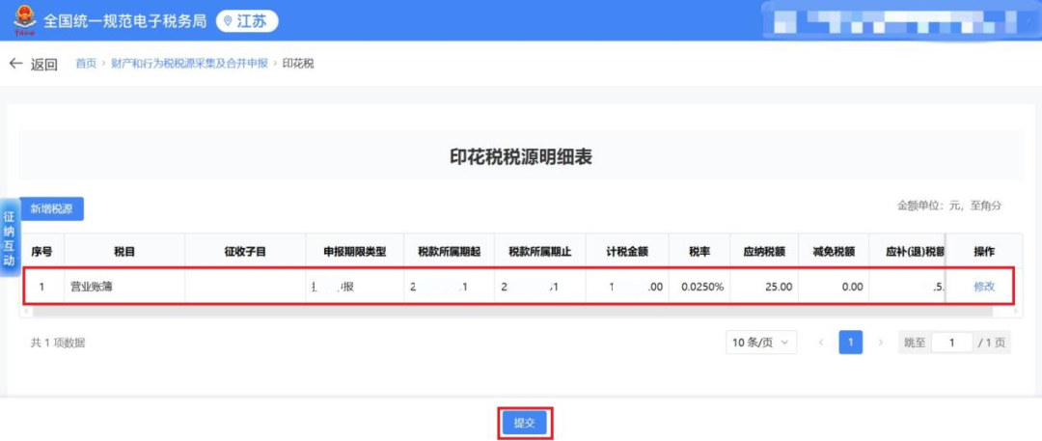The image size is (1042, 441).
Task: Click the 印花税 breadcrumb item
Action: point(298,64)
